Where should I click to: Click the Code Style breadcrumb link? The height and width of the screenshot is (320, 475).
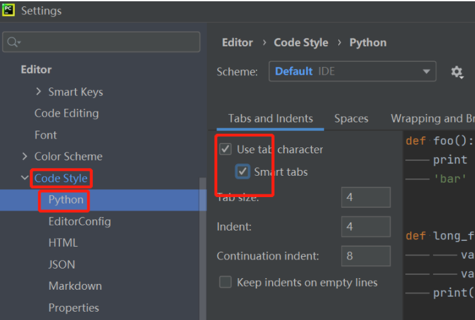point(301,42)
